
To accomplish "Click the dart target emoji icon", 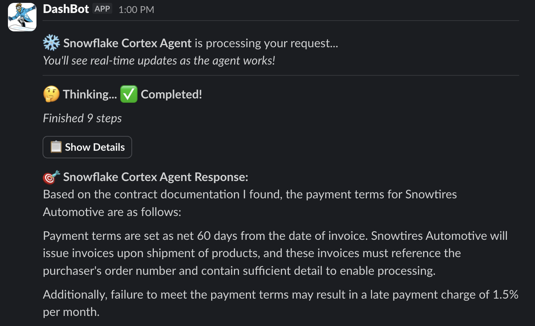I will (51, 177).
